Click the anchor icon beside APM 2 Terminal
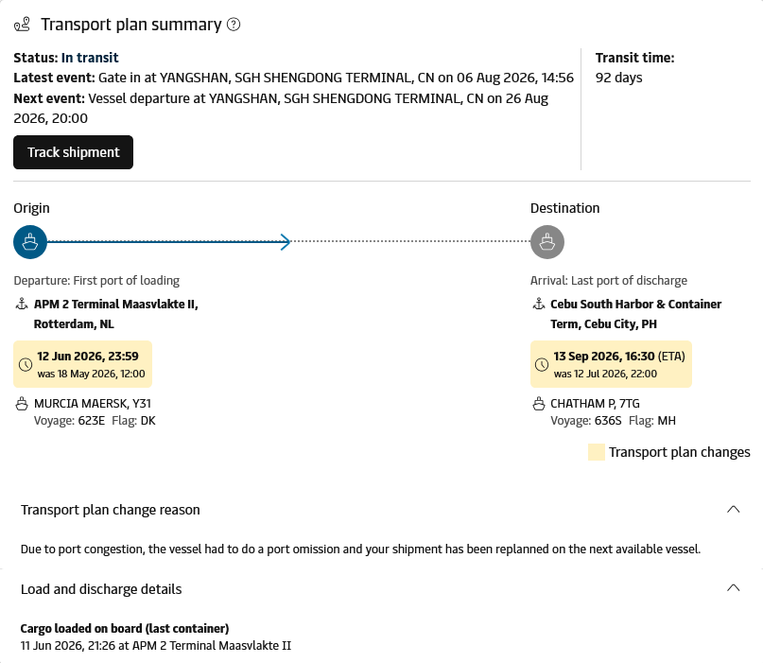Image resolution: width=763 pixels, height=663 pixels. pos(22,305)
